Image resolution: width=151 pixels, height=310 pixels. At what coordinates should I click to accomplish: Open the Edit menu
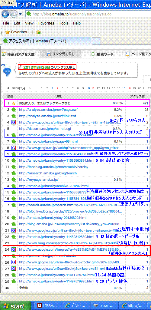17,23
